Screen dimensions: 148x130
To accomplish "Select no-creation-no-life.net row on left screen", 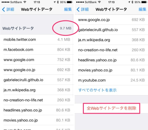I will tap(37, 100).
